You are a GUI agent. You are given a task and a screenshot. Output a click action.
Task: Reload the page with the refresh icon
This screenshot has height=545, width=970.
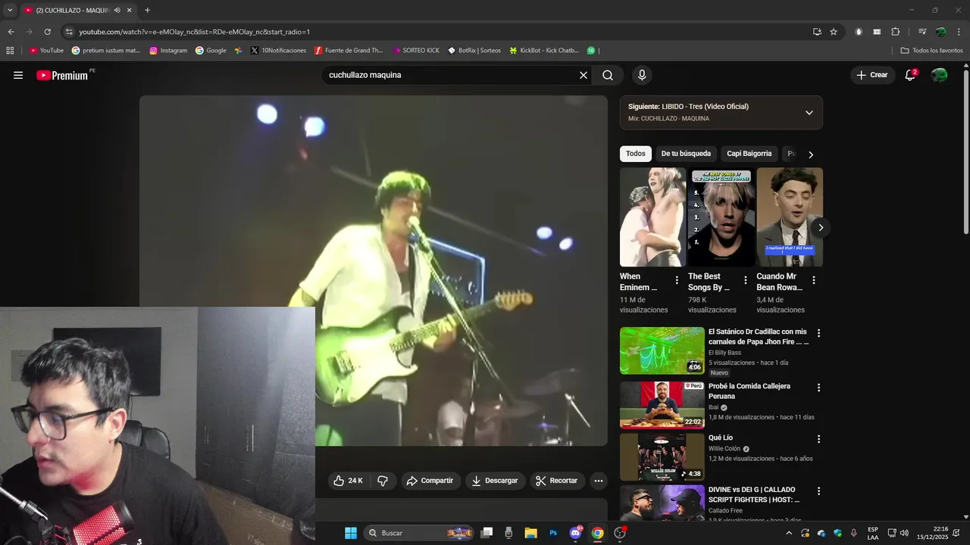coord(47,32)
